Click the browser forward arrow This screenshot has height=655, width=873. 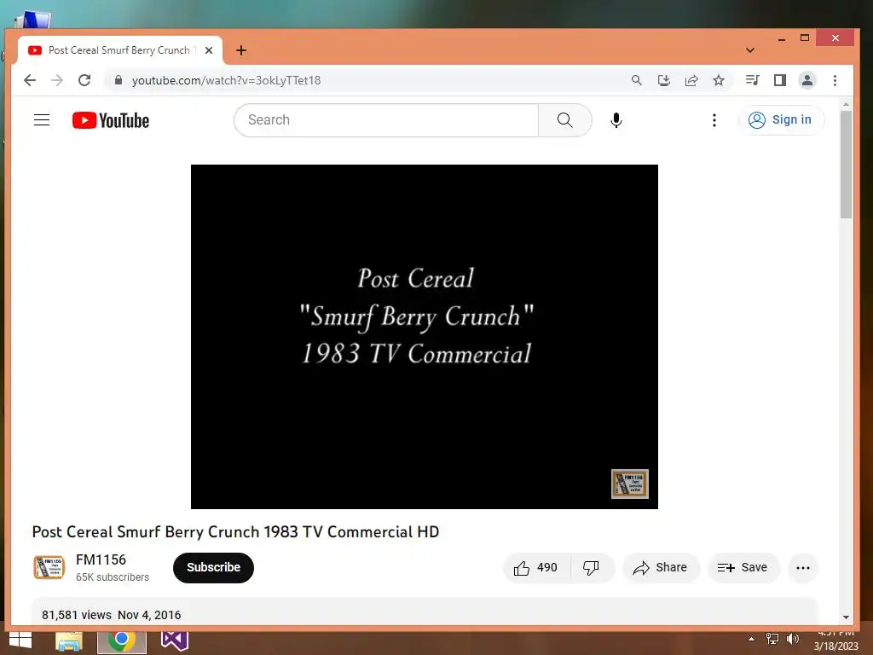57,80
